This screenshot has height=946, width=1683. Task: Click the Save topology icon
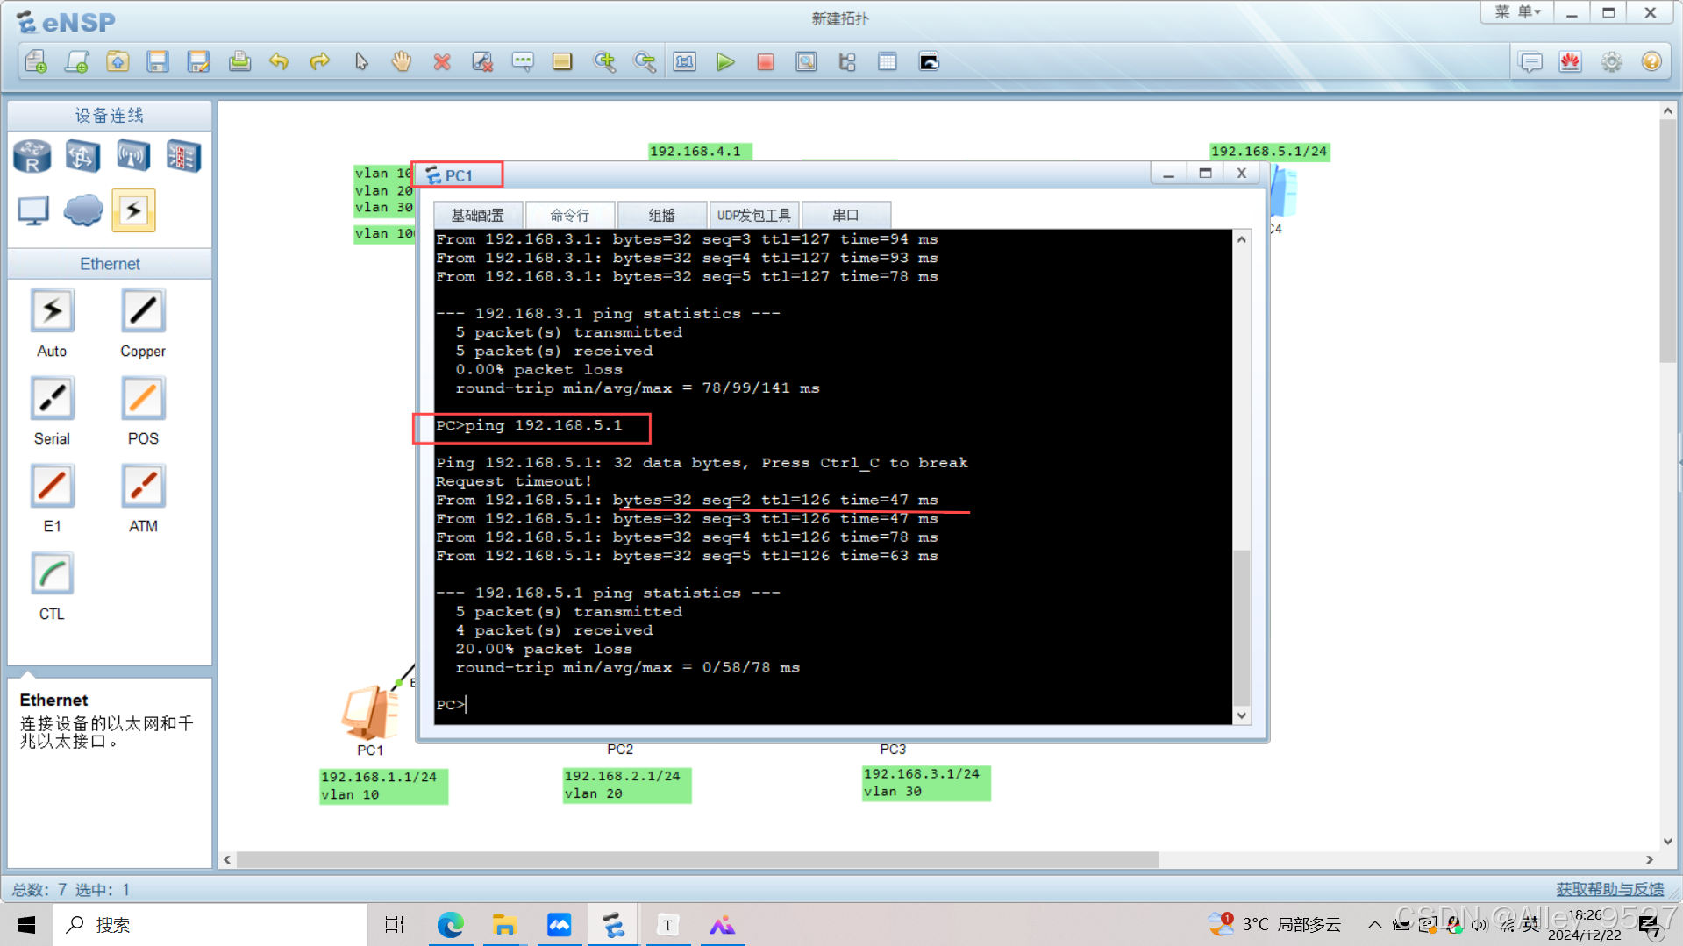(158, 61)
